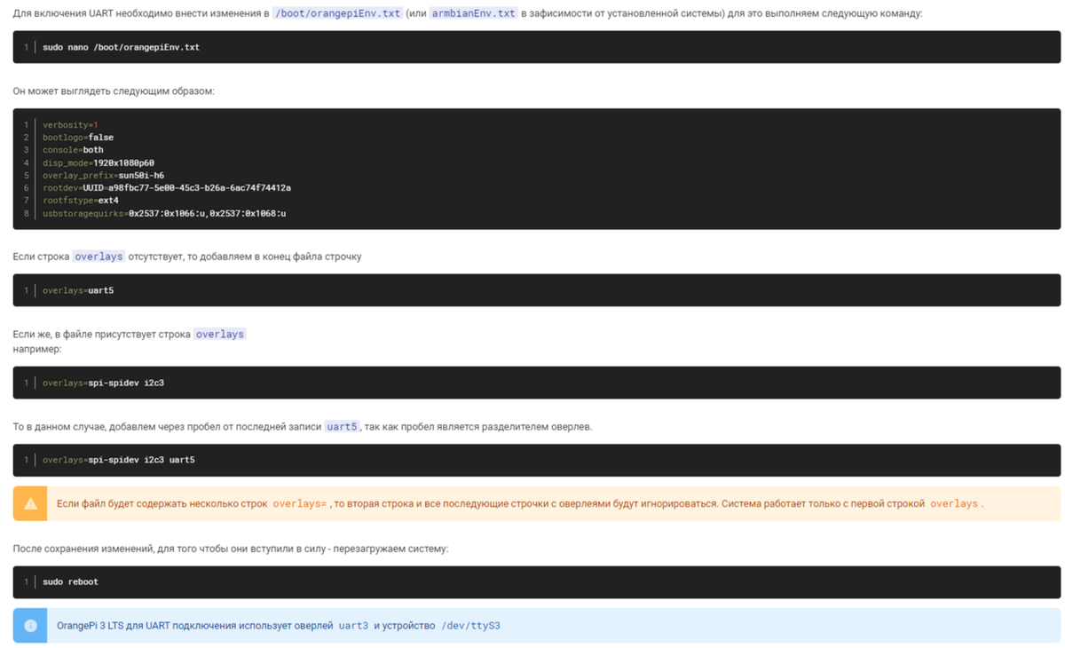Select the disp_mode=1920x1080p60 line

99,163
